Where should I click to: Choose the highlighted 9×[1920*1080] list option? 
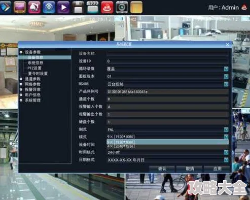point(167,142)
